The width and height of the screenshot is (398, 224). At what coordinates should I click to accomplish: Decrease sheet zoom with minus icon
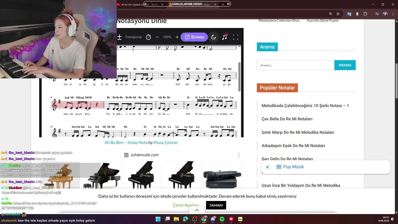(157, 37)
